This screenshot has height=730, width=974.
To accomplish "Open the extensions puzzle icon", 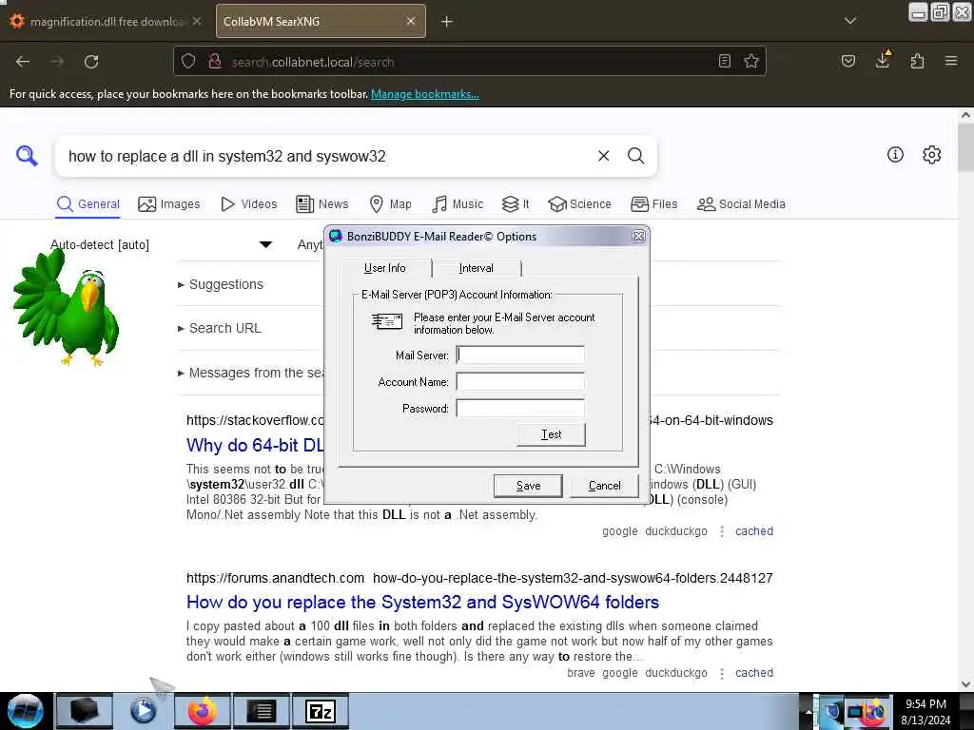I will pyautogui.click(x=917, y=61).
